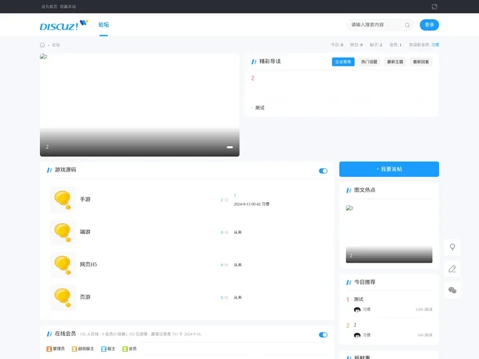
Task: Click the floating WeChat icon
Action: click(452, 290)
